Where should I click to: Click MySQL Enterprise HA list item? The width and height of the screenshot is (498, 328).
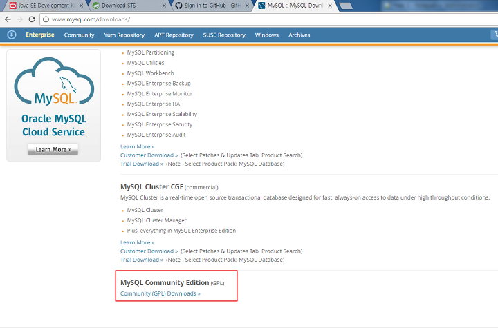coord(154,104)
